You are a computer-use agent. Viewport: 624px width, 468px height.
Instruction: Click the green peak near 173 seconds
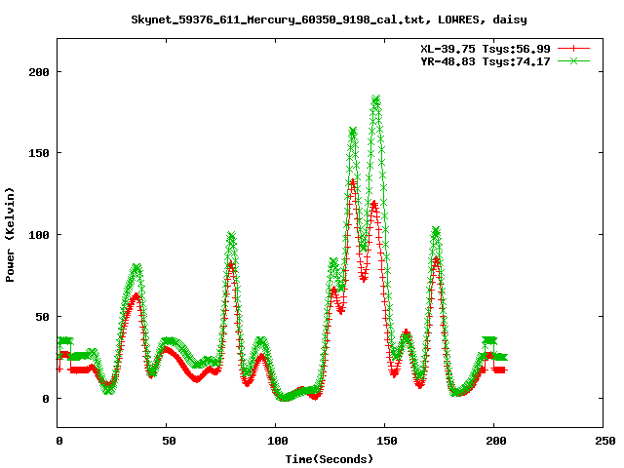click(x=436, y=231)
